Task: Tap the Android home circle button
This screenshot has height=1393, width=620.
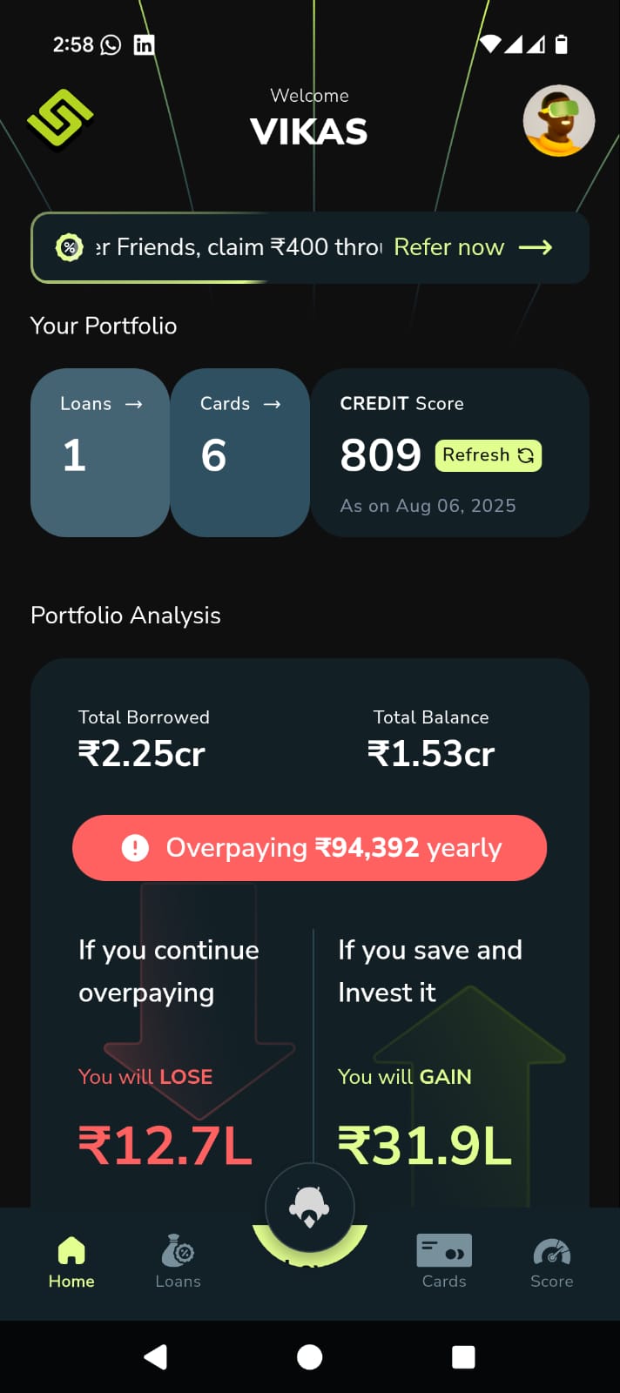Action: (x=310, y=1356)
